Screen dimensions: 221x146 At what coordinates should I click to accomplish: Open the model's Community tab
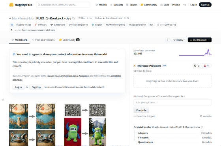pos(69,40)
